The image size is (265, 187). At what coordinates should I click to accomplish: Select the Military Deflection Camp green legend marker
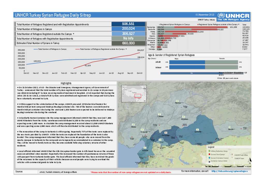tap(209, 151)
